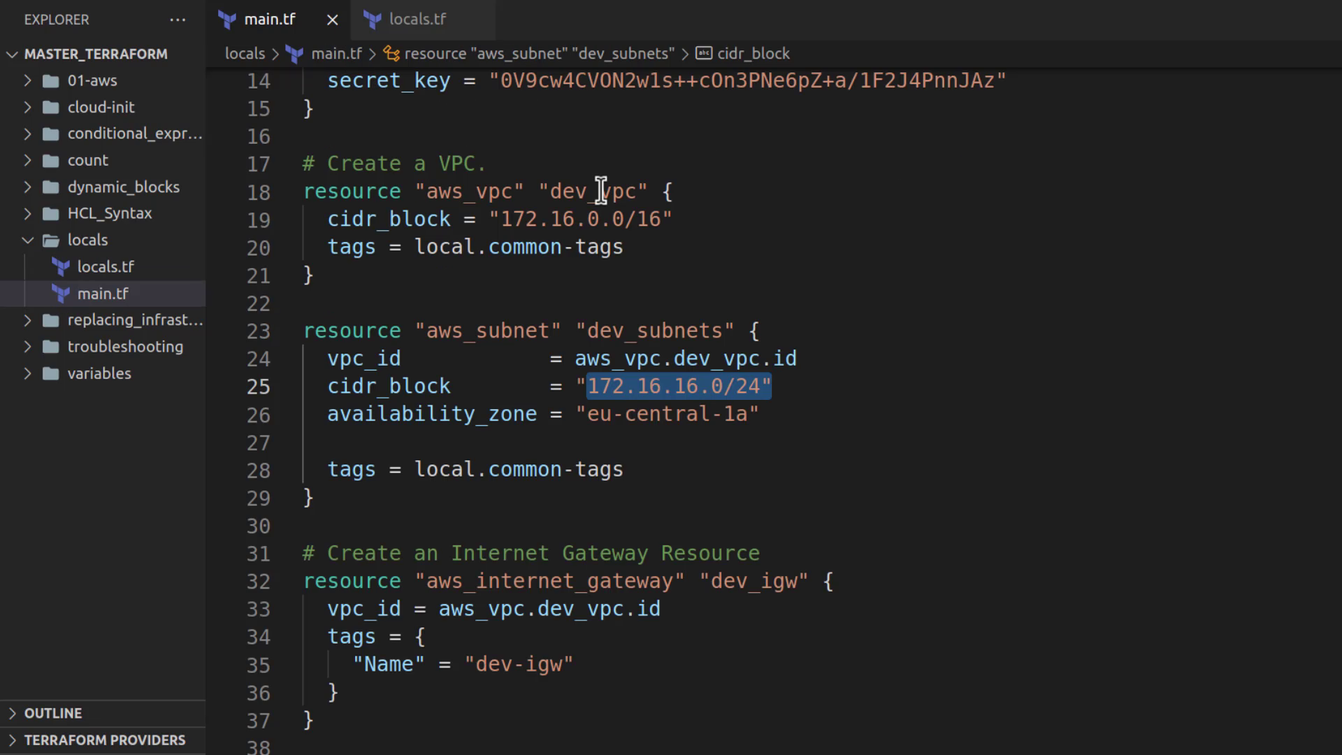The image size is (1342, 755).
Task: Open the Explorer more actions ellipsis
Action: (178, 20)
